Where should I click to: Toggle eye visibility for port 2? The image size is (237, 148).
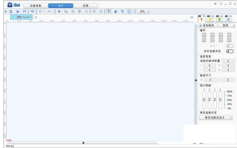(208, 16)
